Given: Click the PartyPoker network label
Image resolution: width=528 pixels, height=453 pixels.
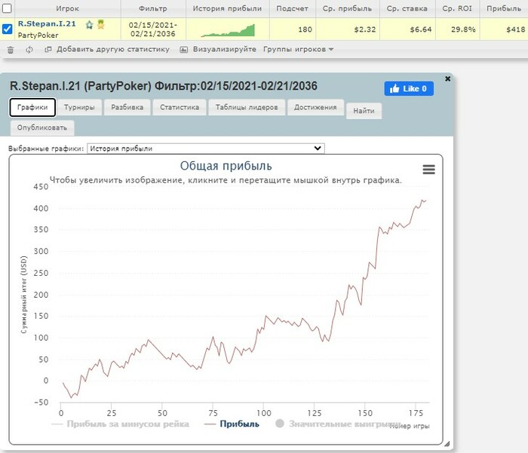Looking at the screenshot, I should coord(38,35).
